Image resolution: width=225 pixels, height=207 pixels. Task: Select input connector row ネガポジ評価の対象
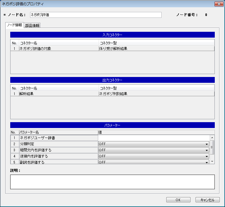click(x=112, y=48)
